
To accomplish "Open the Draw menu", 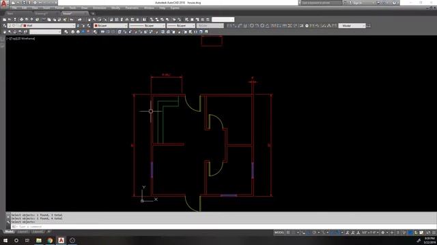I will 85,8.
